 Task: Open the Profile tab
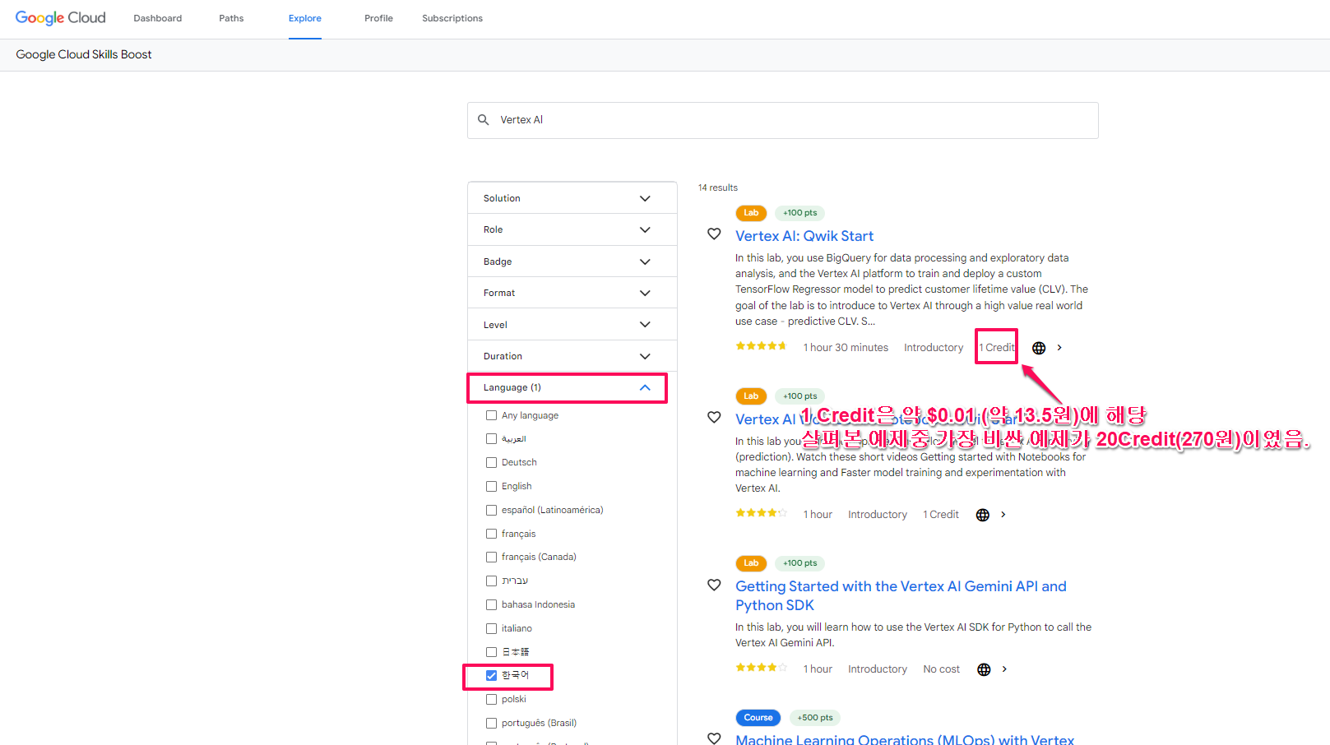[378, 18]
